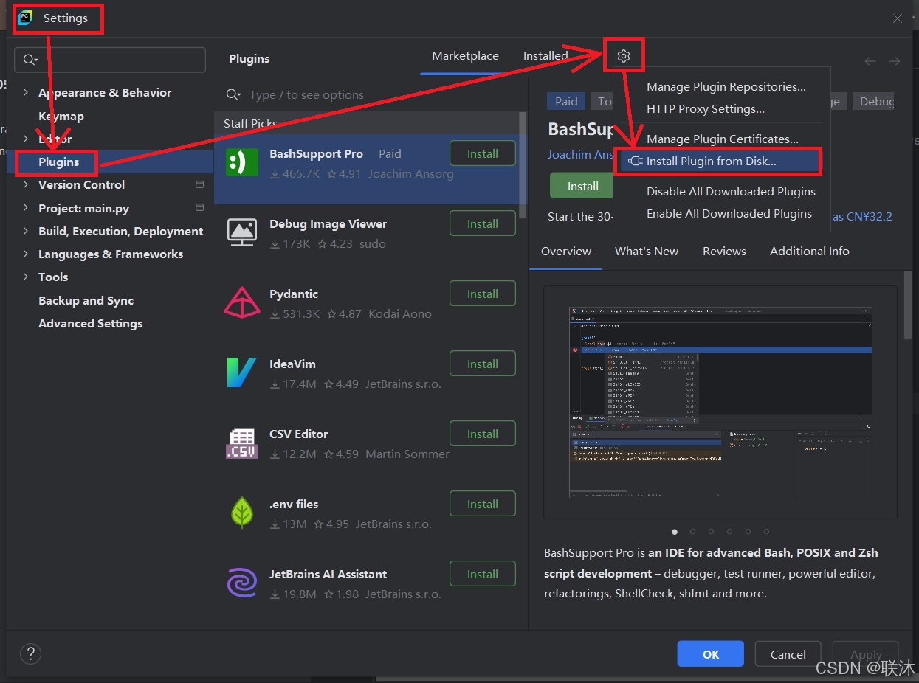Open the Reviews tab
This screenshot has height=683, width=919.
(x=724, y=252)
